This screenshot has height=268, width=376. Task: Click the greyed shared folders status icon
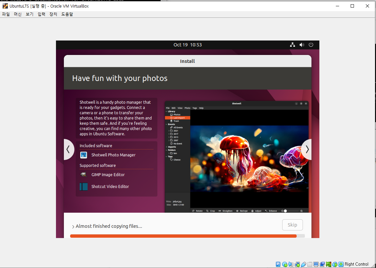click(x=309, y=264)
